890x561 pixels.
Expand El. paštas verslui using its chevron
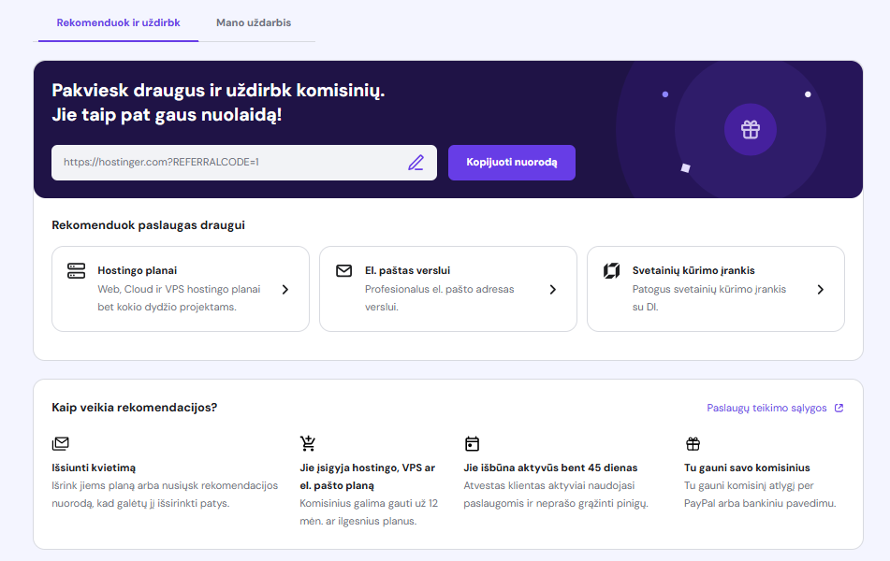coord(553,290)
